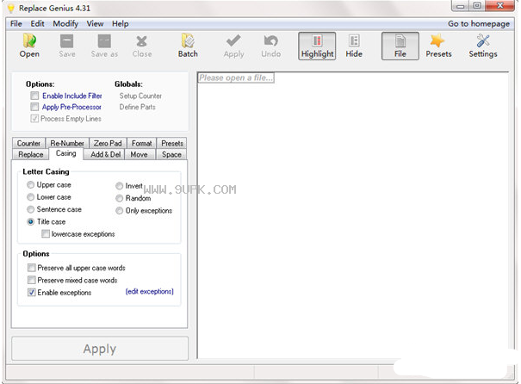Uncheck Enable exceptions checkbox
Screen dimensions: 521x384
[x=32, y=293]
